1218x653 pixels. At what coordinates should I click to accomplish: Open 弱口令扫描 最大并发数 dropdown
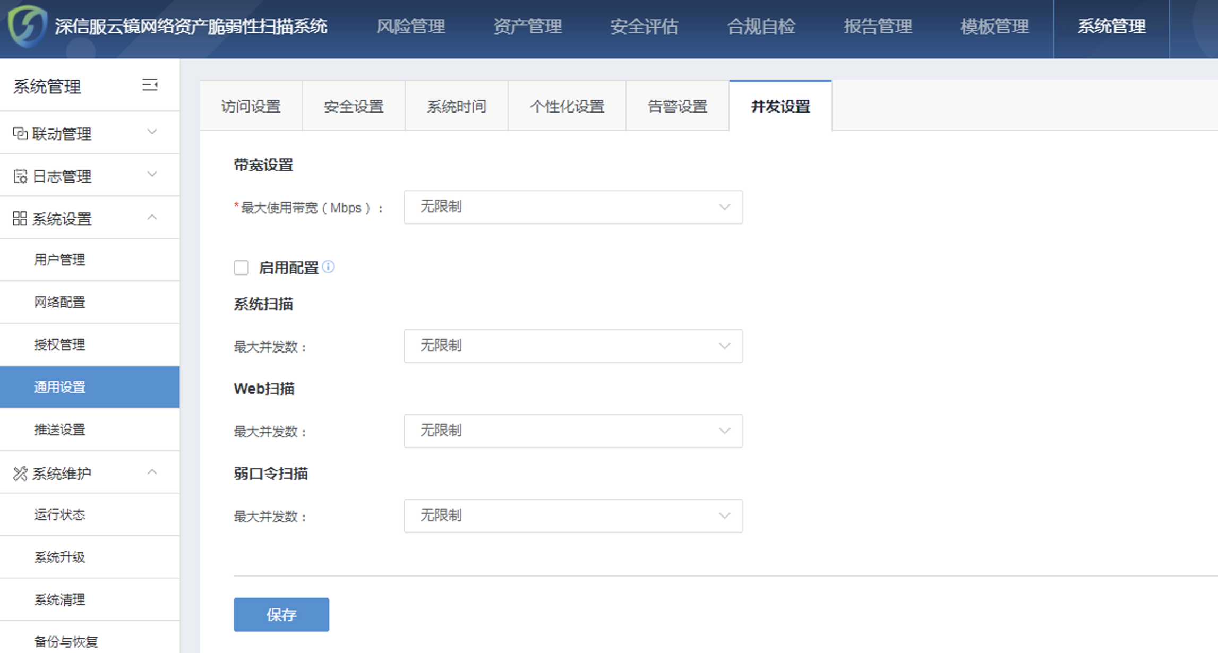click(573, 516)
